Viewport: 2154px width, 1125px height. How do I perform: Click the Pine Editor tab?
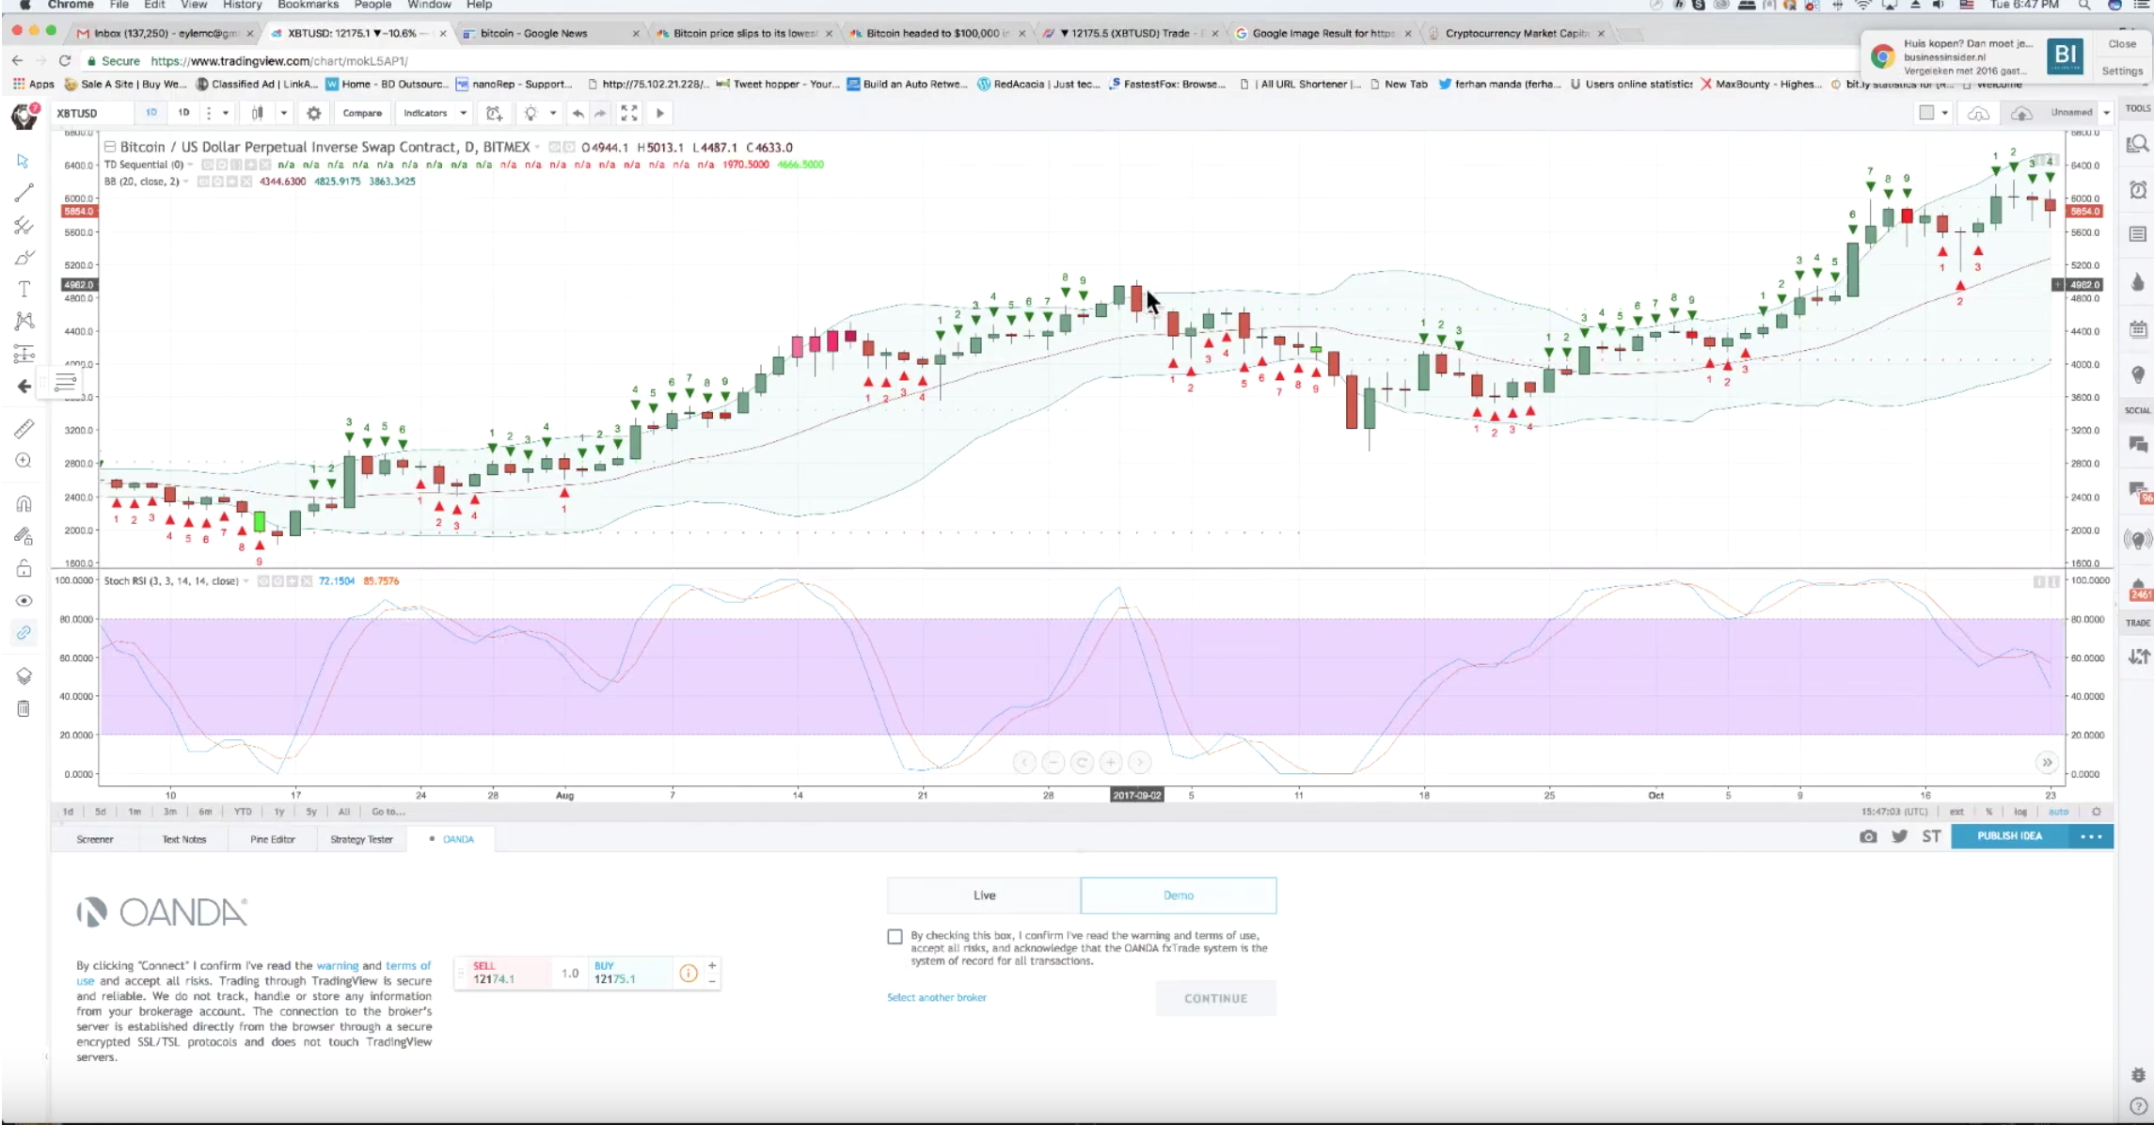pos(274,839)
